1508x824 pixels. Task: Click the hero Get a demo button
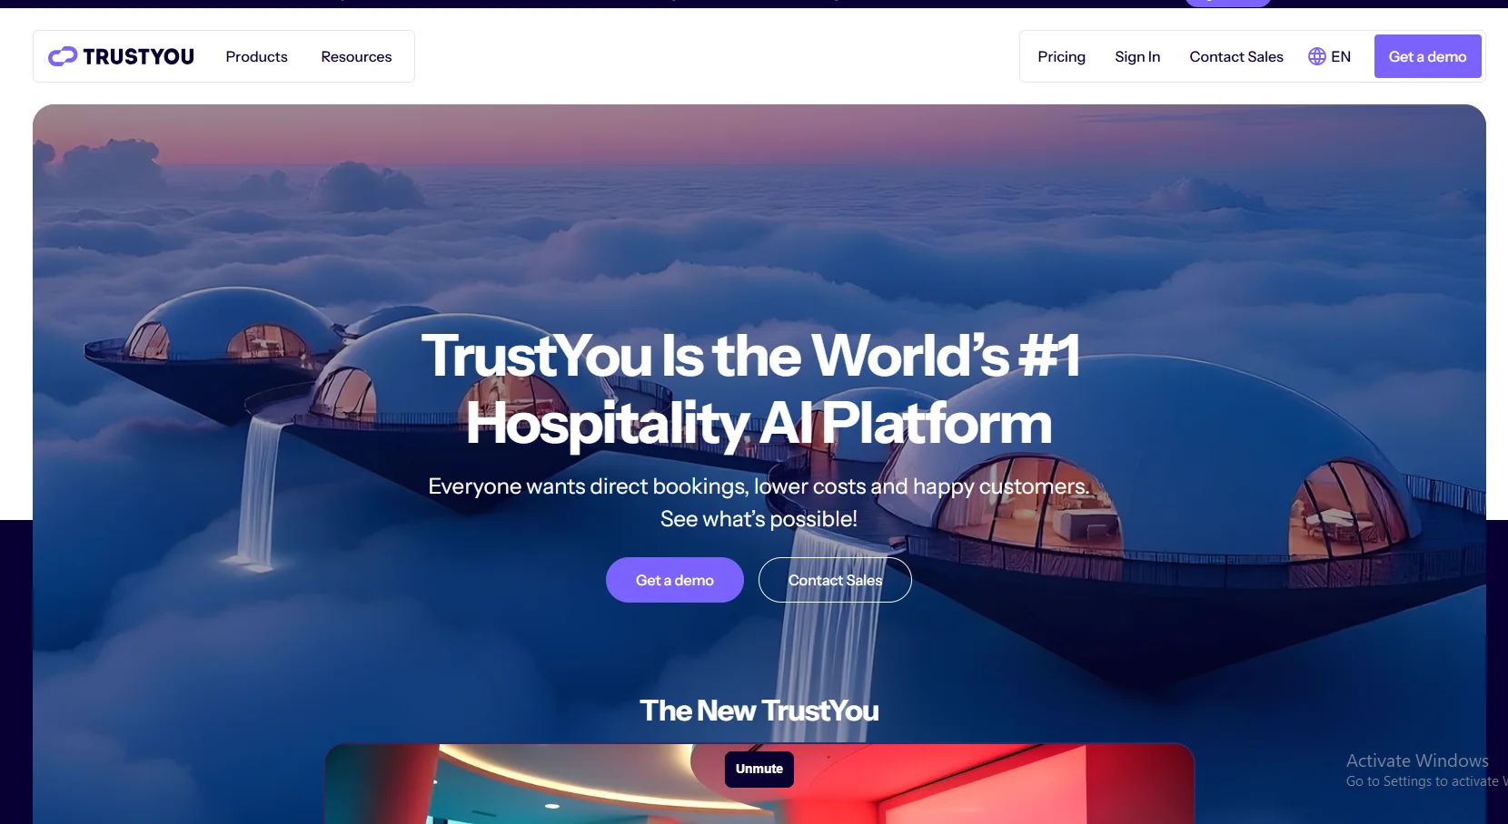click(x=675, y=580)
